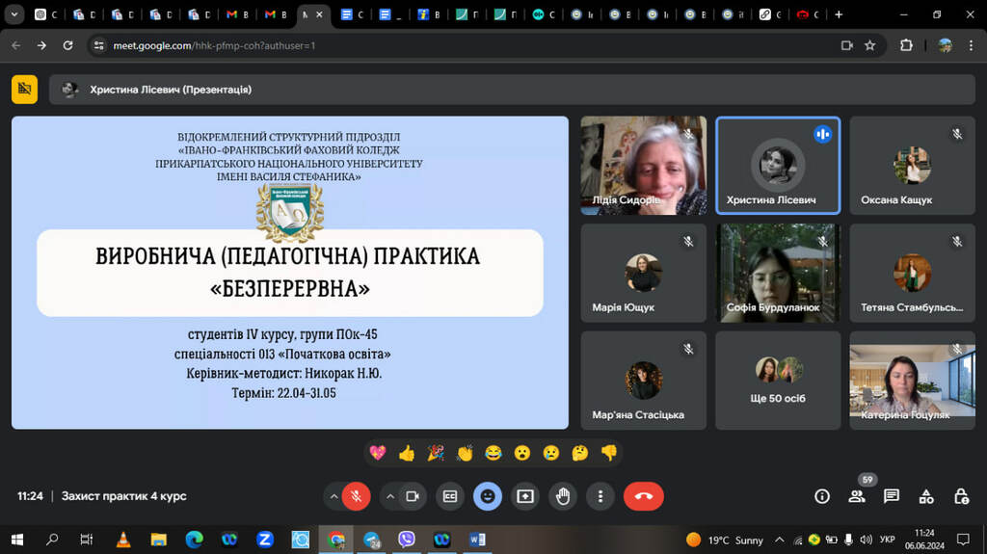
Task: Open the meeting details info icon
Action: pos(822,496)
